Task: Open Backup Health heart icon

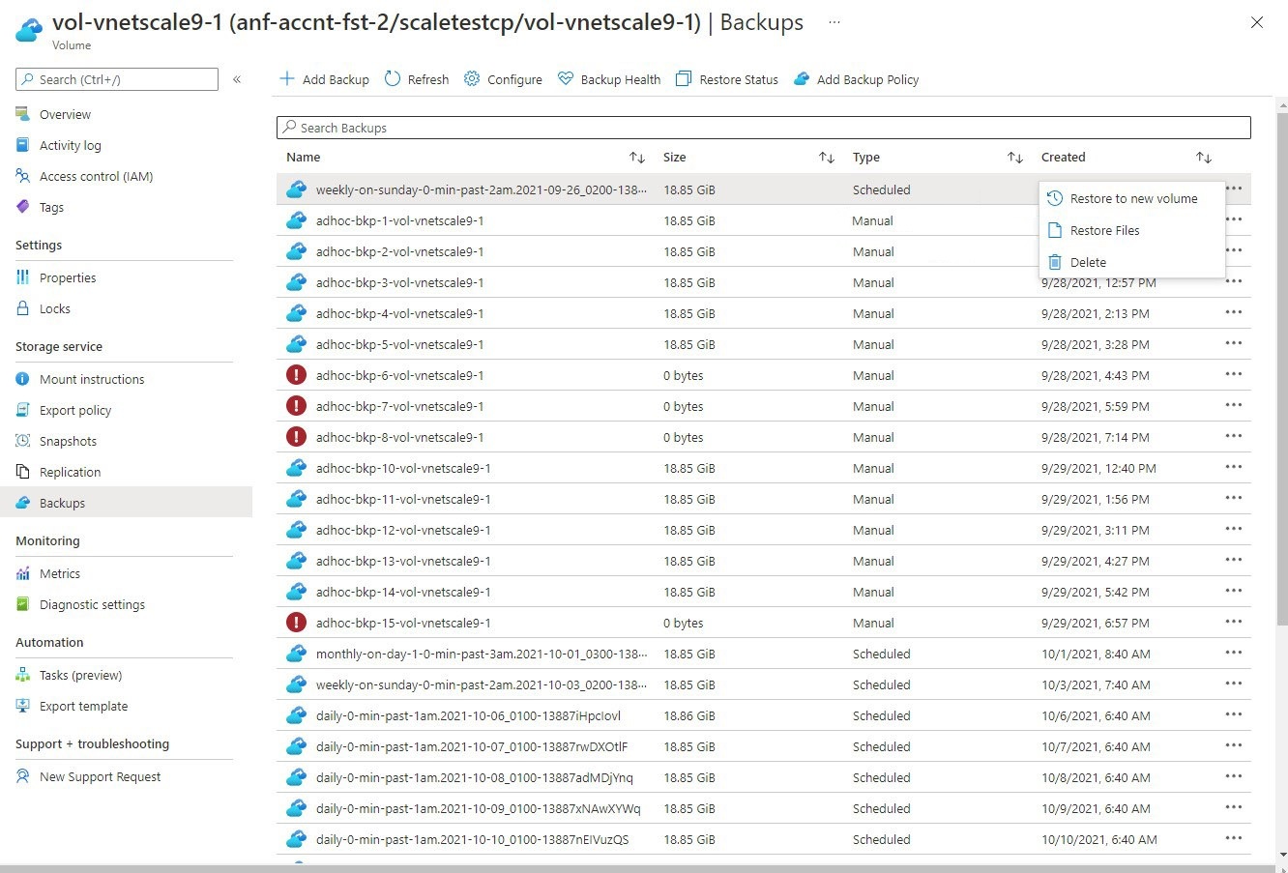Action: pyautogui.click(x=566, y=79)
